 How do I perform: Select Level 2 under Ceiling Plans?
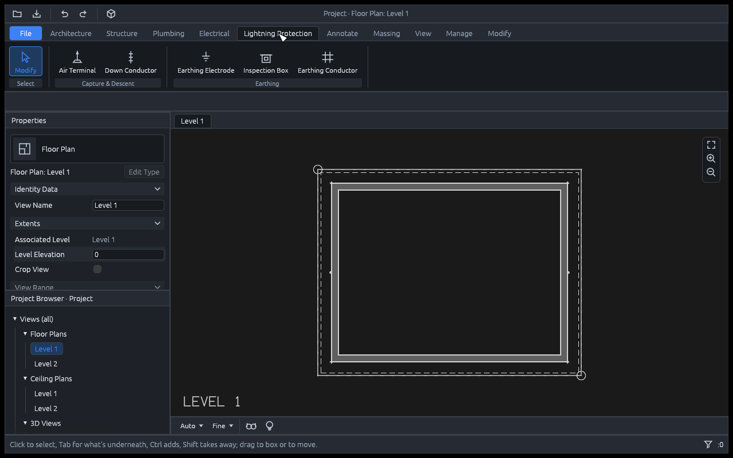pyautogui.click(x=46, y=408)
